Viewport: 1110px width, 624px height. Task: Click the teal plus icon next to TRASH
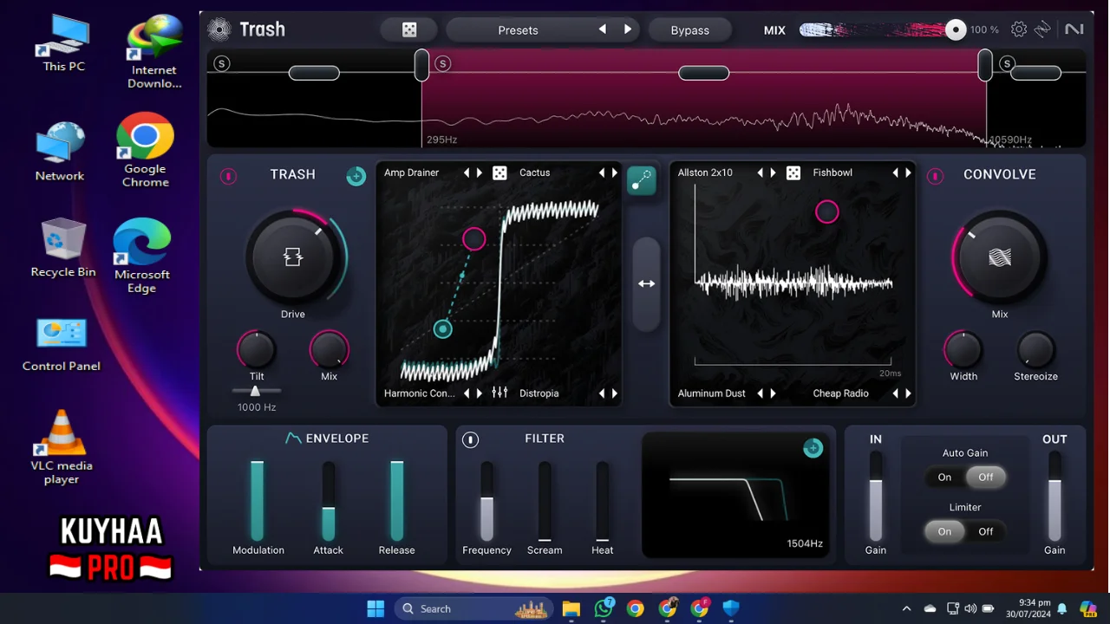(x=356, y=176)
